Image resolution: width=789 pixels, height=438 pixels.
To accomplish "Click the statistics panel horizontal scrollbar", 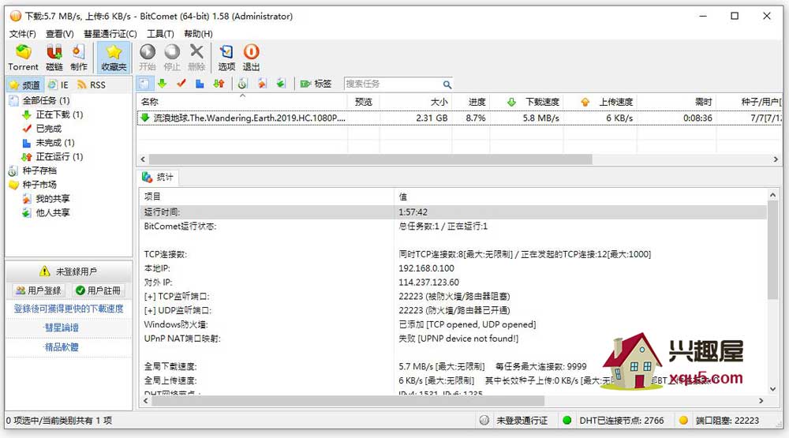I will 348,401.
